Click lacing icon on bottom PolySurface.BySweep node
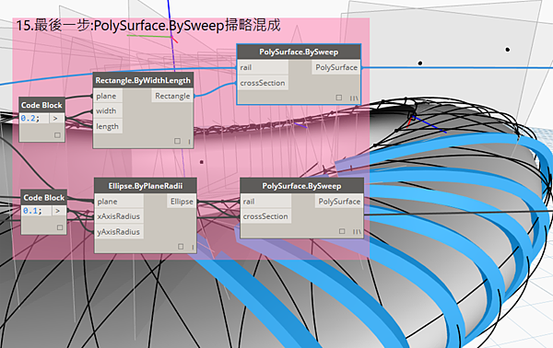 (x=357, y=232)
